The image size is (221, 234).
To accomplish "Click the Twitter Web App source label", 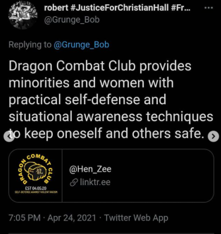I will [136, 218].
